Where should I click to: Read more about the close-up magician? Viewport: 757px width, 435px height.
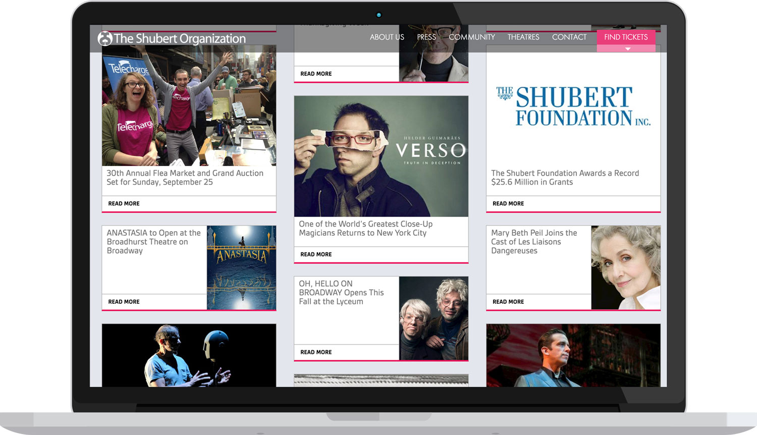(316, 254)
